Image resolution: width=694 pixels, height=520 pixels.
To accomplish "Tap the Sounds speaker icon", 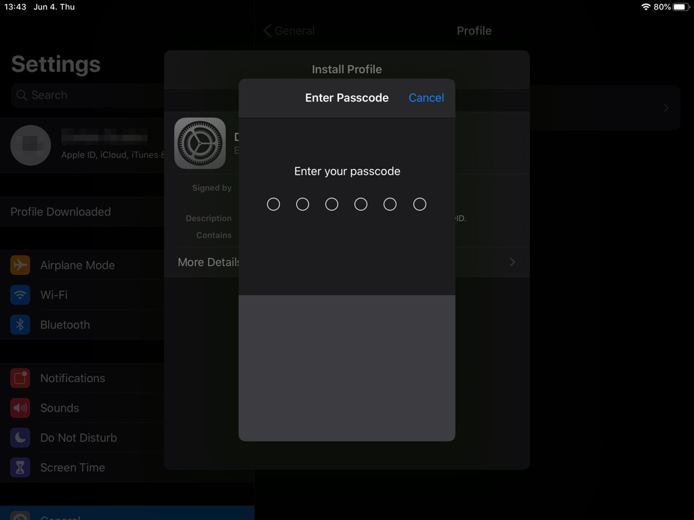I will 20,408.
